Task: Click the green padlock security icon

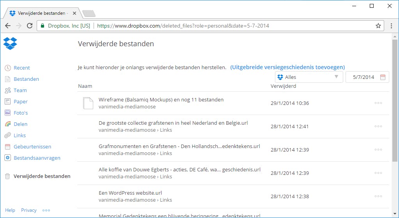Action: (x=43, y=26)
